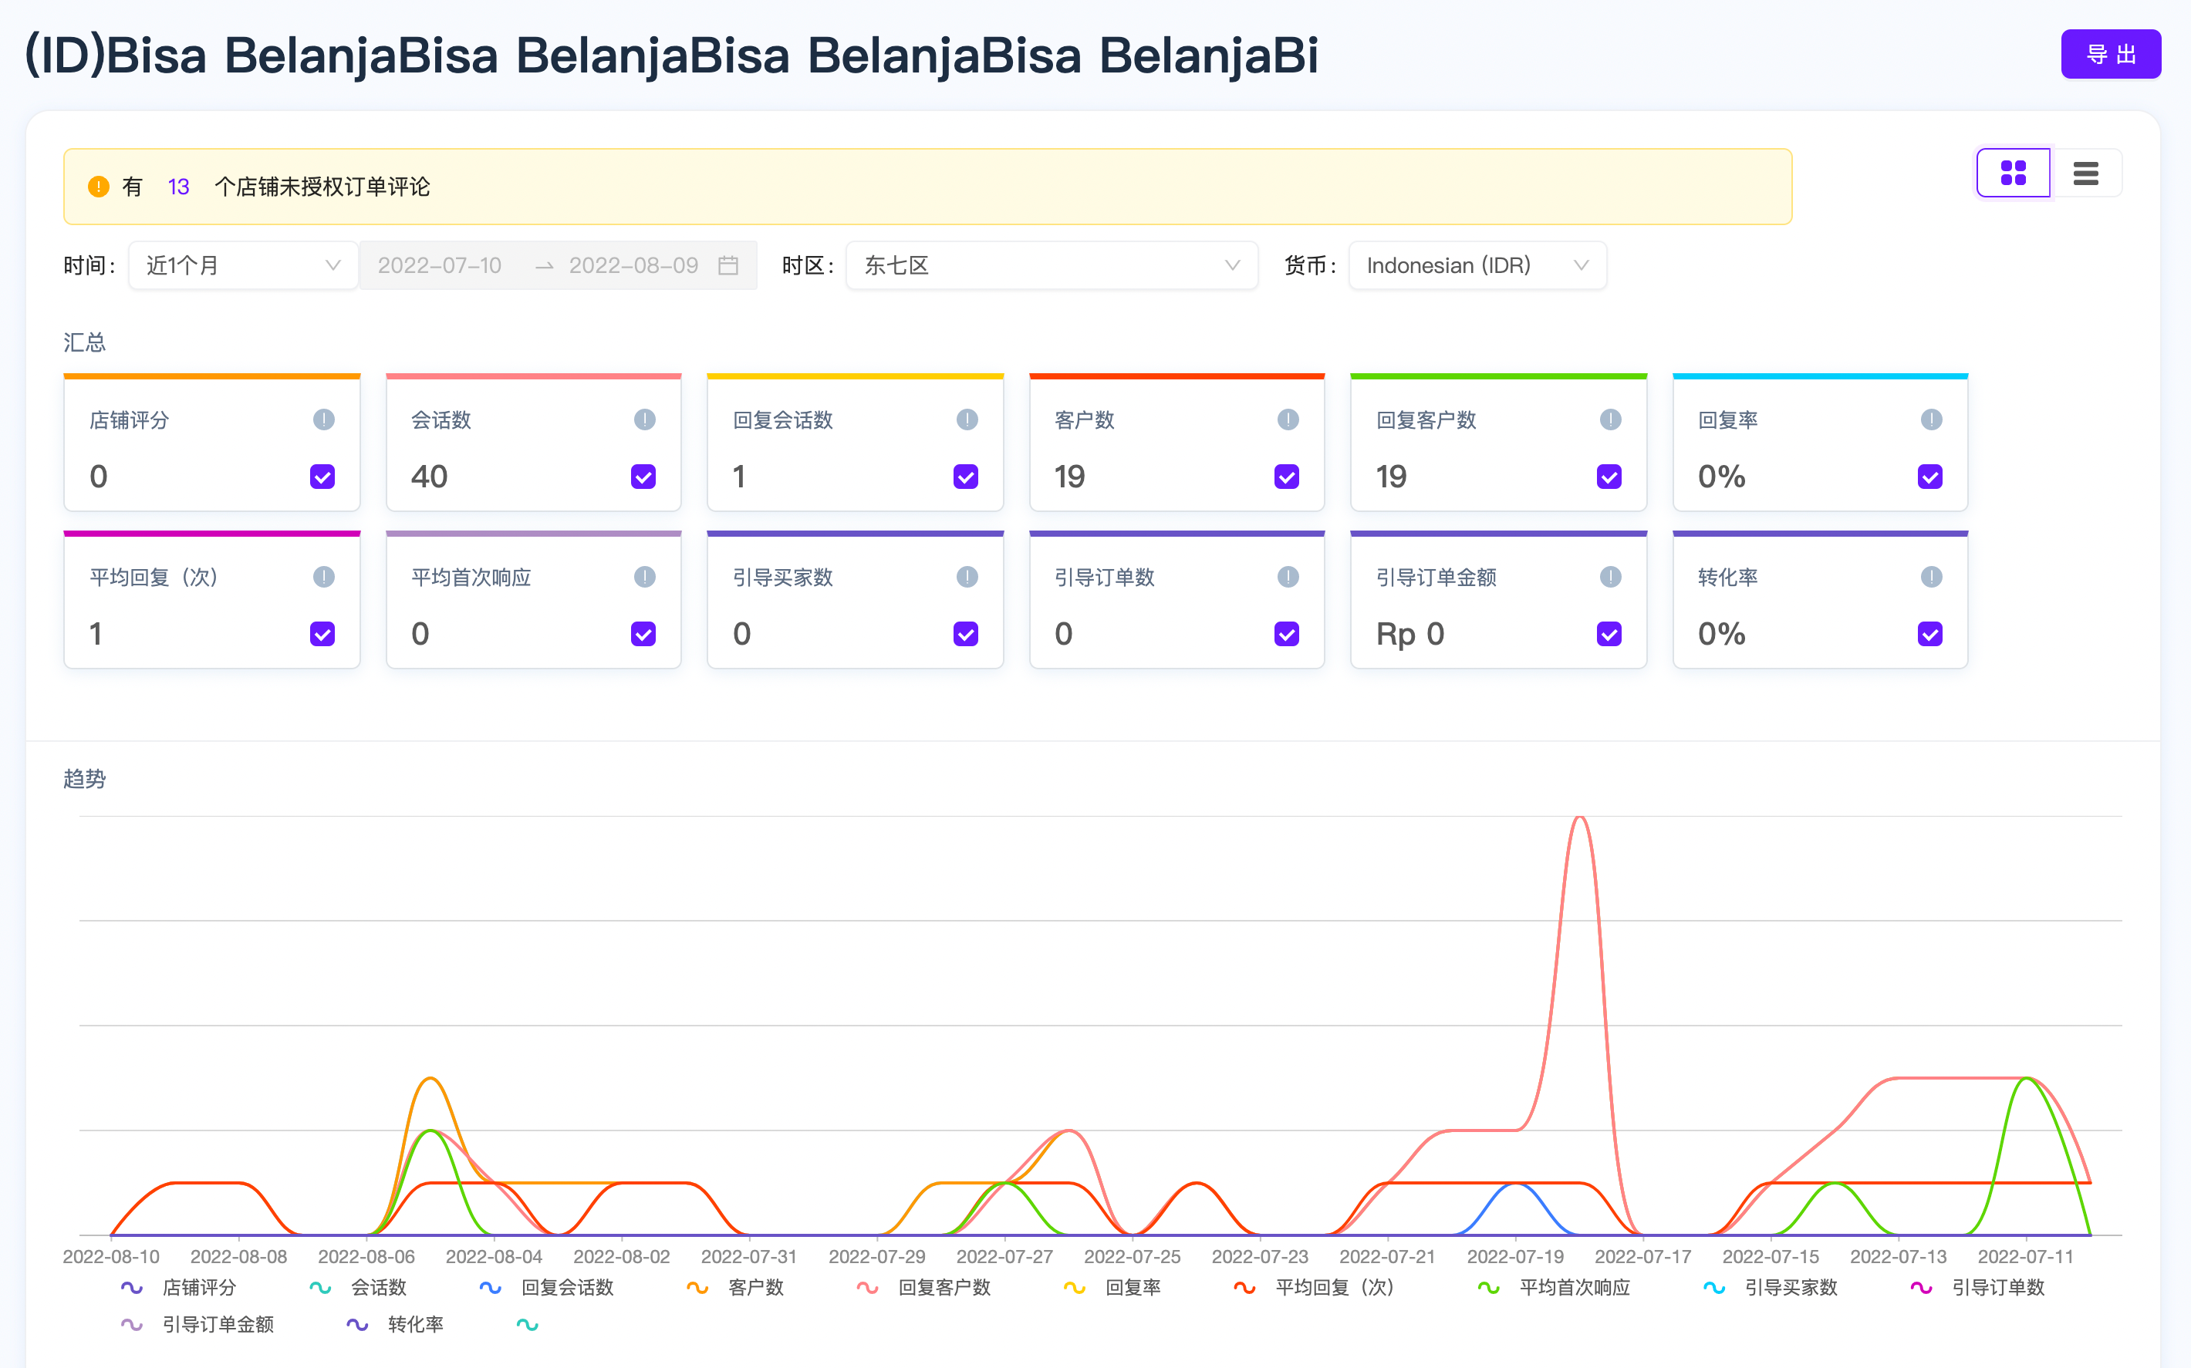Uncheck the 会话数 card checkbox
2191x1368 pixels.
click(643, 477)
